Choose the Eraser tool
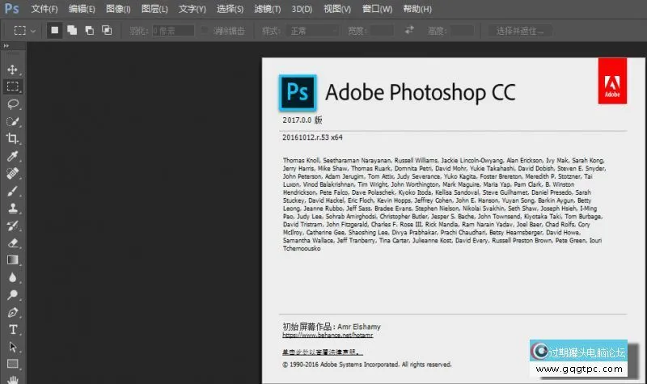Image resolution: width=647 pixels, height=384 pixels. click(13, 243)
